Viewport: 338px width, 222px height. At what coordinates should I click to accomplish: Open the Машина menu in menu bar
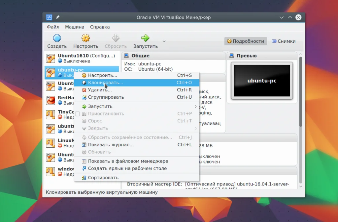[74, 27]
